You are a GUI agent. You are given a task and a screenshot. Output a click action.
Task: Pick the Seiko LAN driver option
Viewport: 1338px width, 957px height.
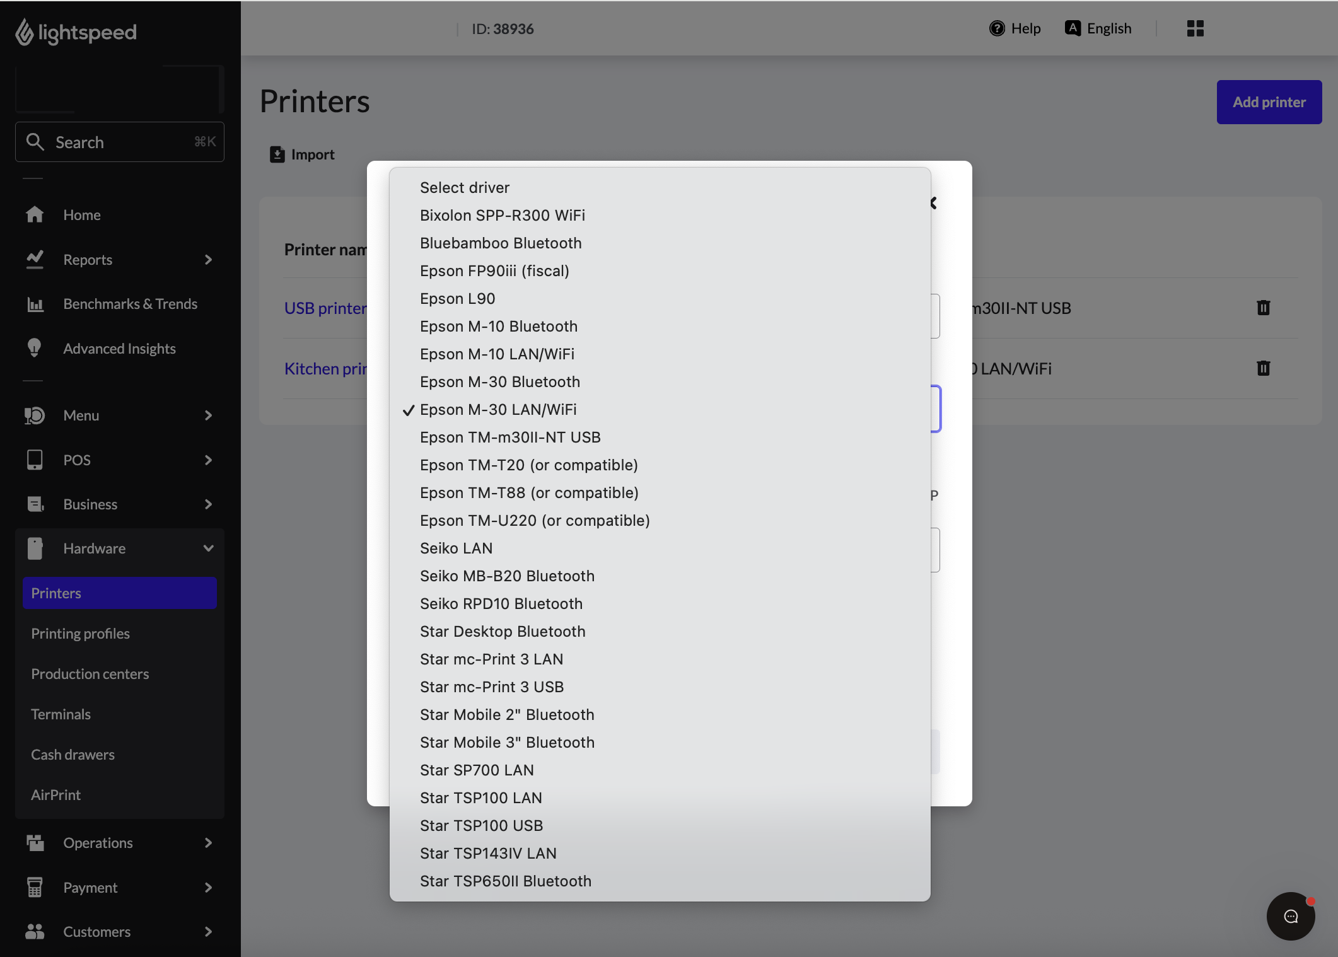pyautogui.click(x=456, y=548)
